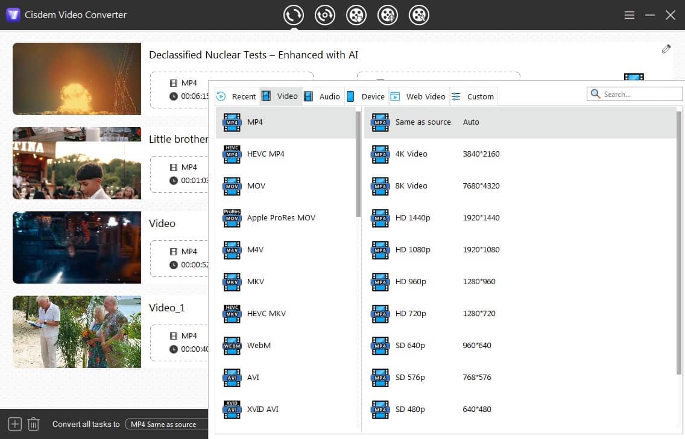Click the nuclear test video thumbnail
The width and height of the screenshot is (685, 439).
[77, 78]
